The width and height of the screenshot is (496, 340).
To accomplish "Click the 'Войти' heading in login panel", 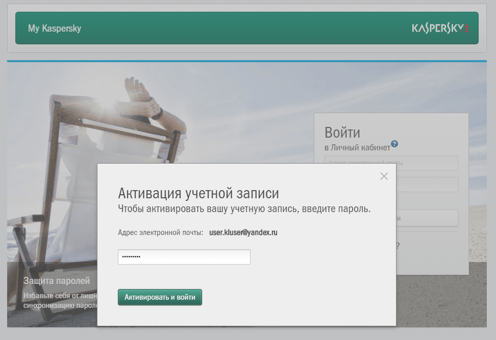I will [342, 133].
